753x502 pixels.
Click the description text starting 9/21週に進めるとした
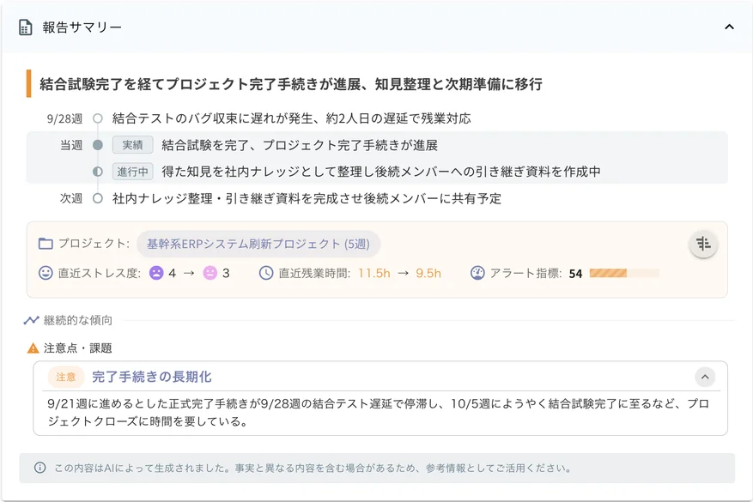(x=378, y=413)
